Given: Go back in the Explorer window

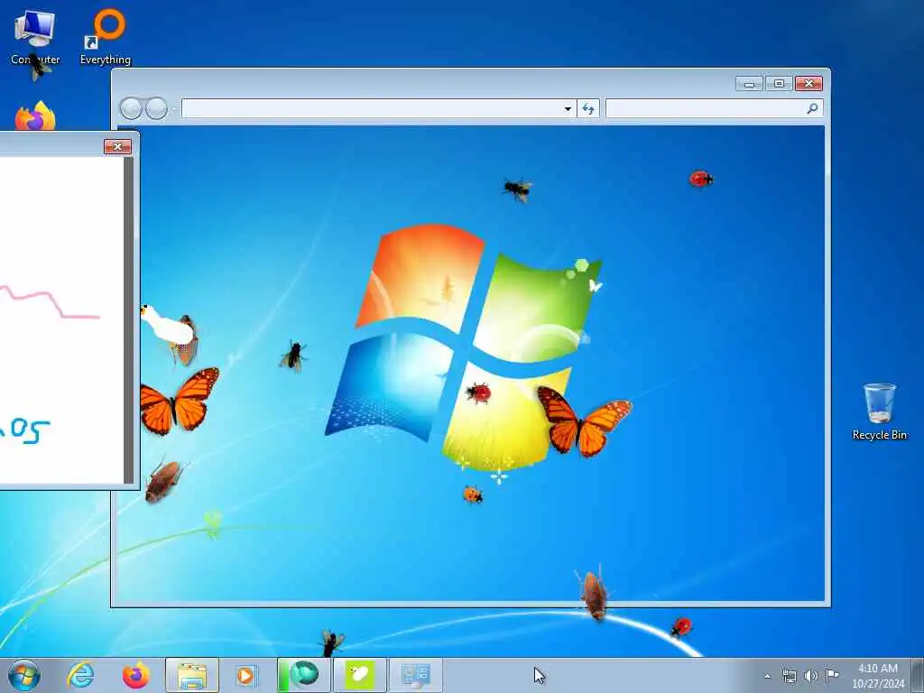Looking at the screenshot, I should (132, 108).
